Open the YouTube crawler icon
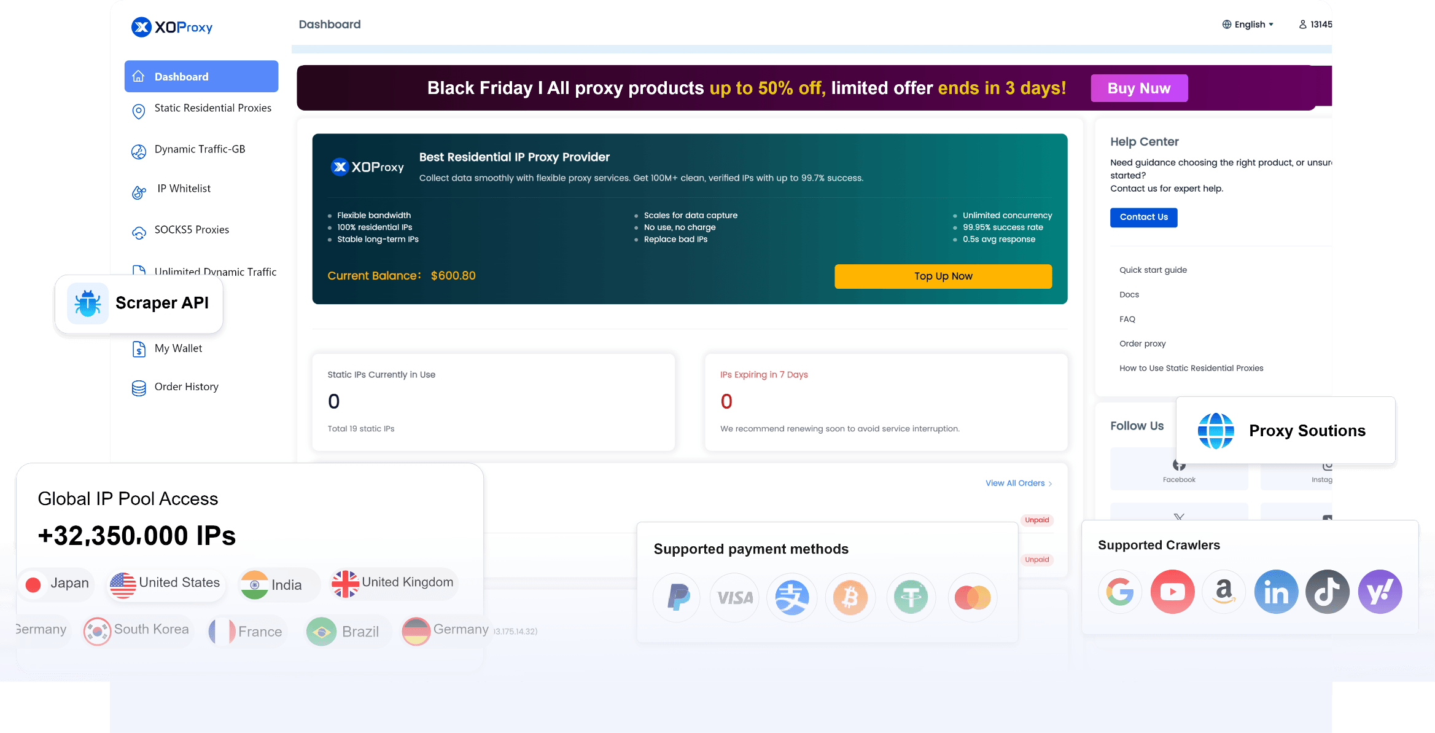The image size is (1435, 733). pos(1172,592)
